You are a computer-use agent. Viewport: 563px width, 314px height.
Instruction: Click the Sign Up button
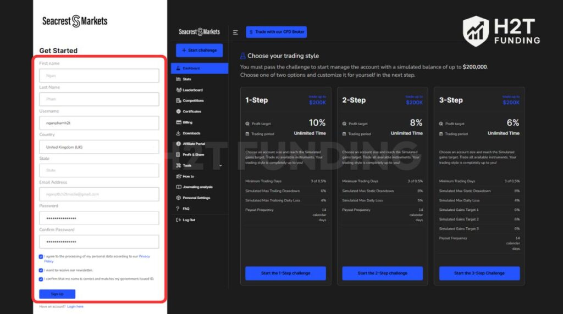(x=57, y=294)
